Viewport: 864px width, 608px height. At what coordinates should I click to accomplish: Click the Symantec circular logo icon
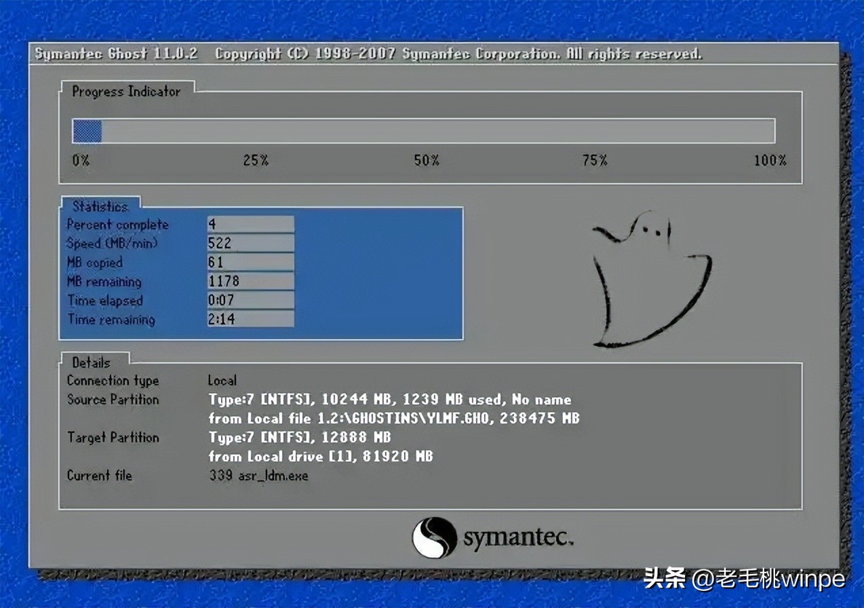434,537
